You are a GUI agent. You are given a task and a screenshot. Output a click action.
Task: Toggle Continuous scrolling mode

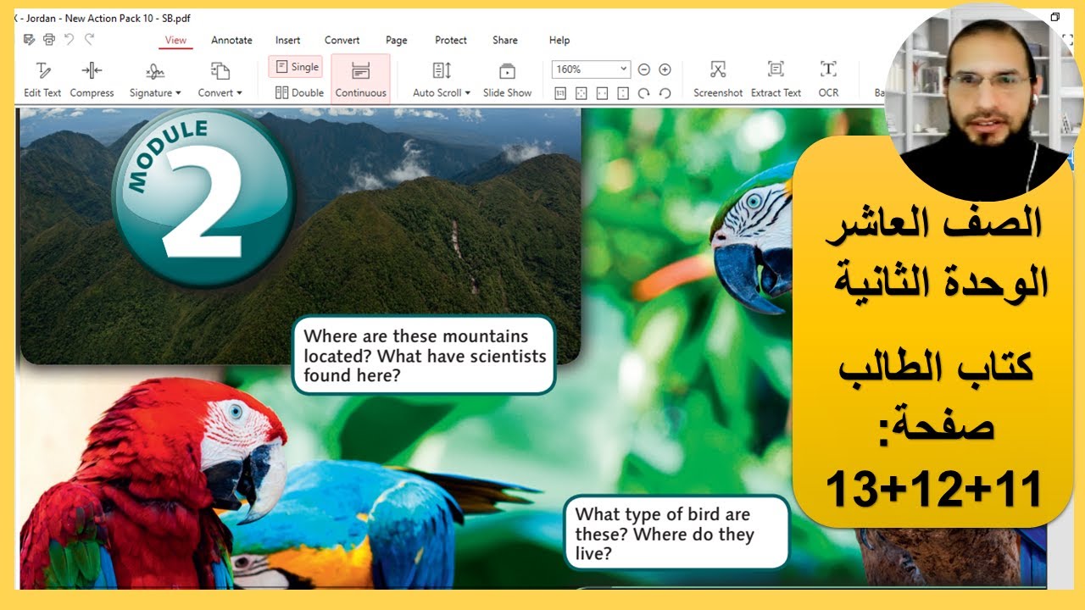360,80
